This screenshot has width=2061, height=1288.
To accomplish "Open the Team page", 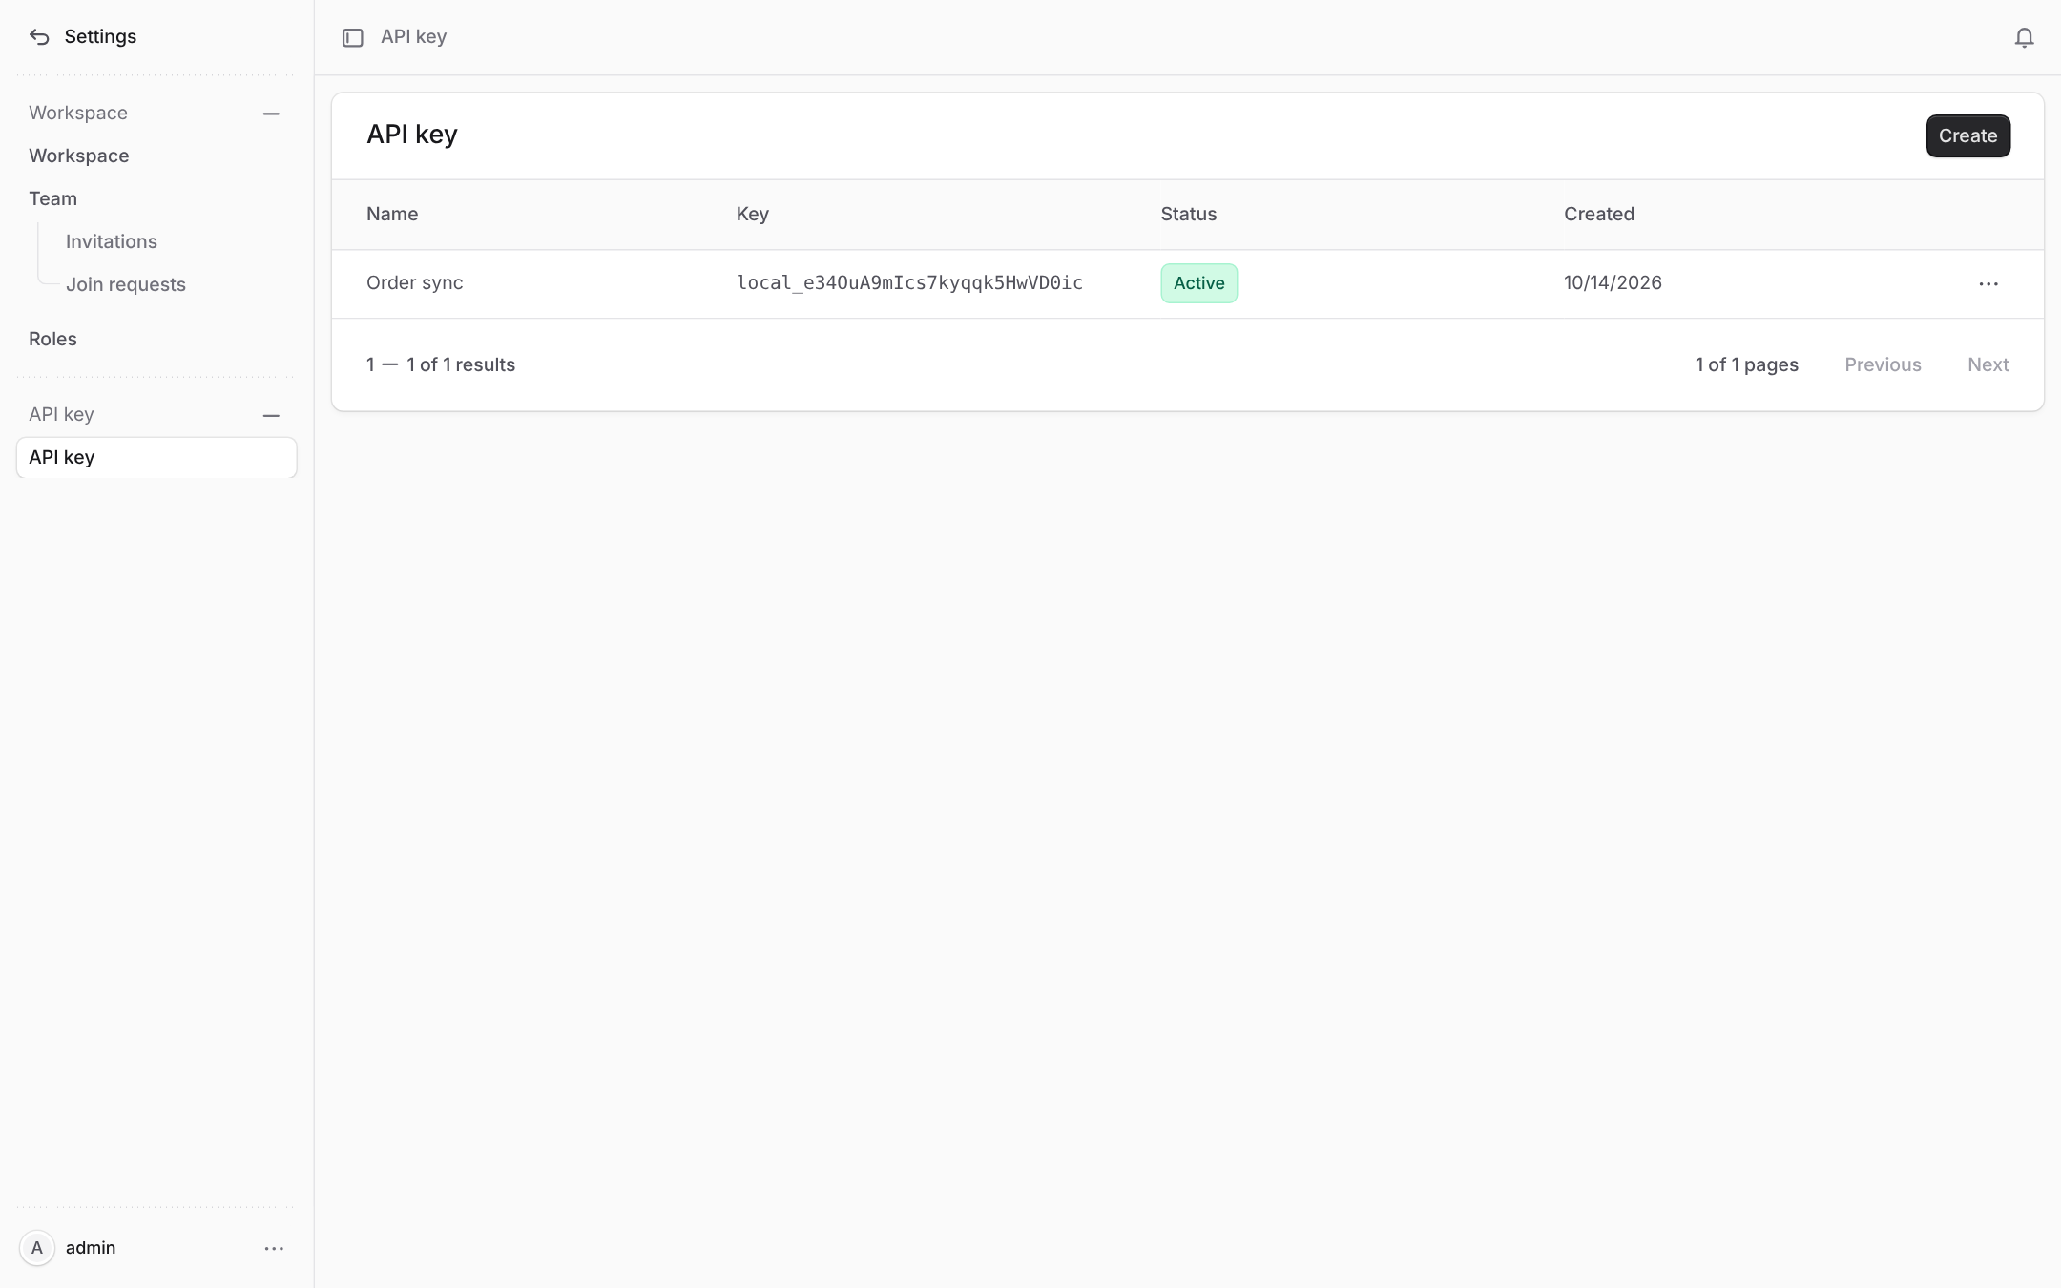I will tap(52, 198).
